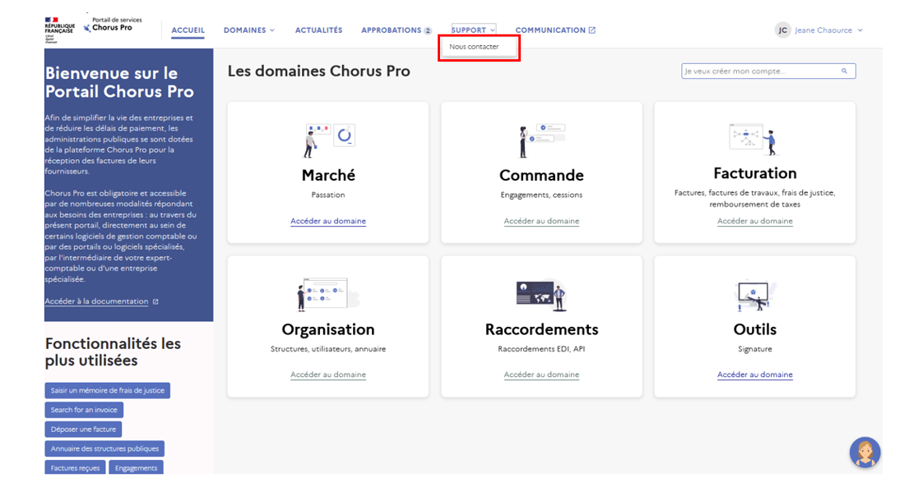
Task: Click the Marché domain illustration
Action: click(329, 140)
